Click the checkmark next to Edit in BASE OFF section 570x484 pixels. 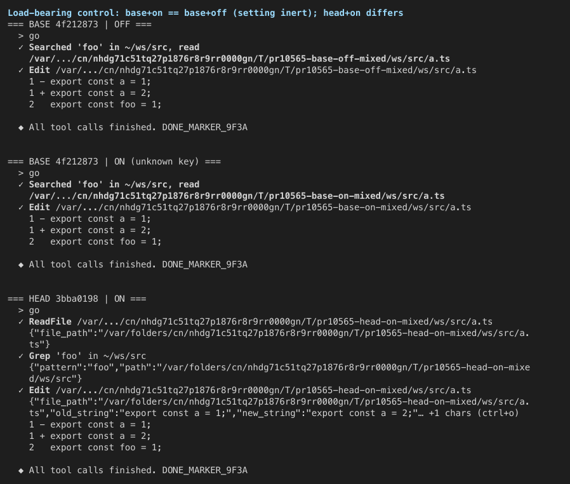[21, 70]
